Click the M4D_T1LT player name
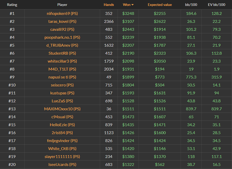Screen dimensions: 232x169 tap(62, 69)
